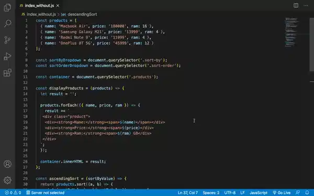
Task: Click the notifications bell icon
Action: [x=307, y=192]
